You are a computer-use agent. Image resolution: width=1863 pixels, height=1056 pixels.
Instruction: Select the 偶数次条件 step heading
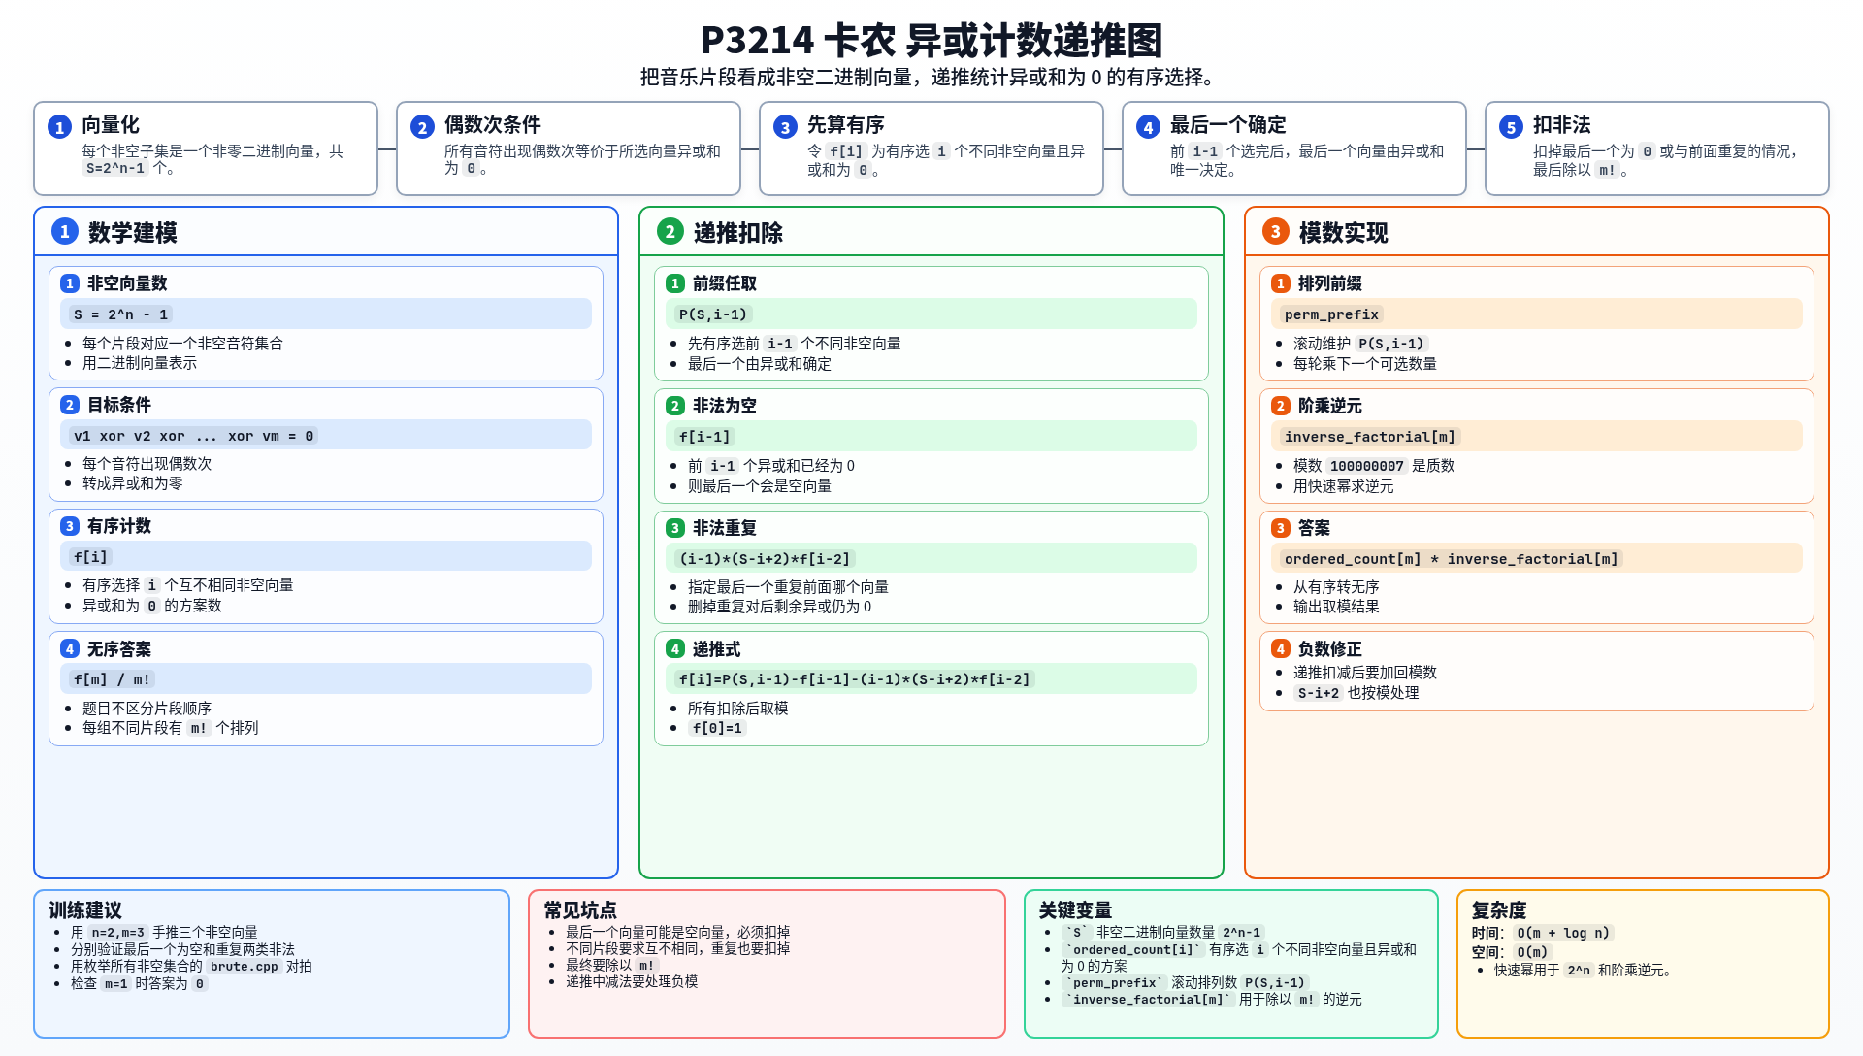coord(493,125)
